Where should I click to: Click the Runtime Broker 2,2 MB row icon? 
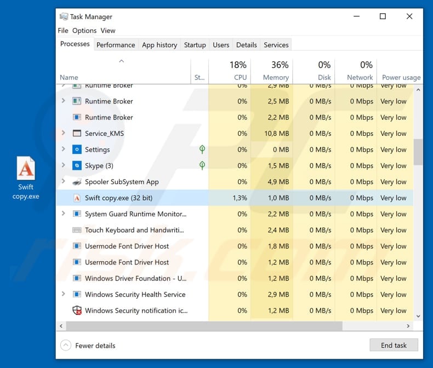(77, 117)
